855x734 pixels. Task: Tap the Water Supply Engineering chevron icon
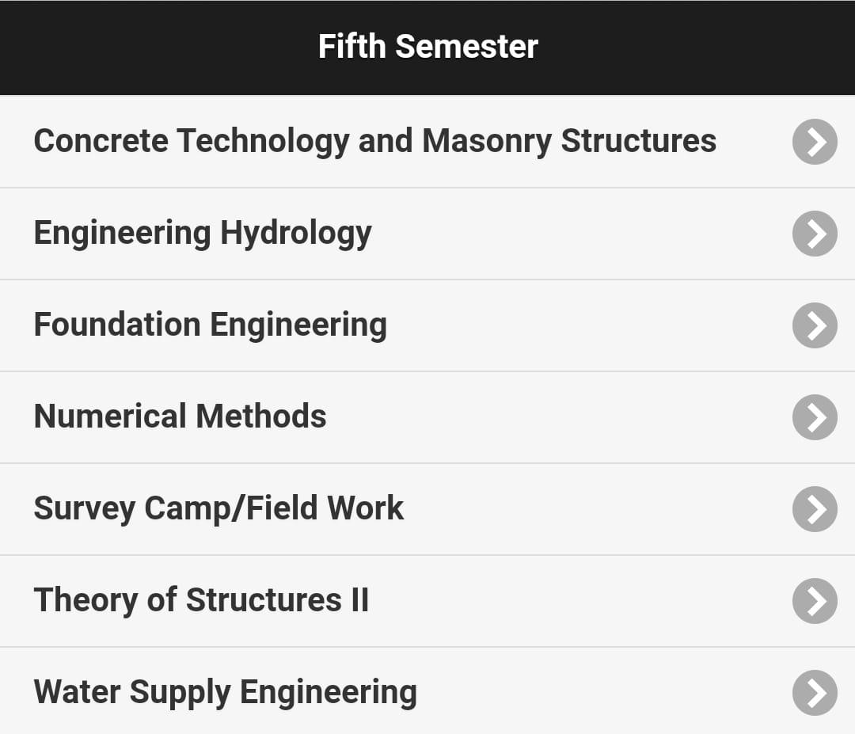[815, 693]
